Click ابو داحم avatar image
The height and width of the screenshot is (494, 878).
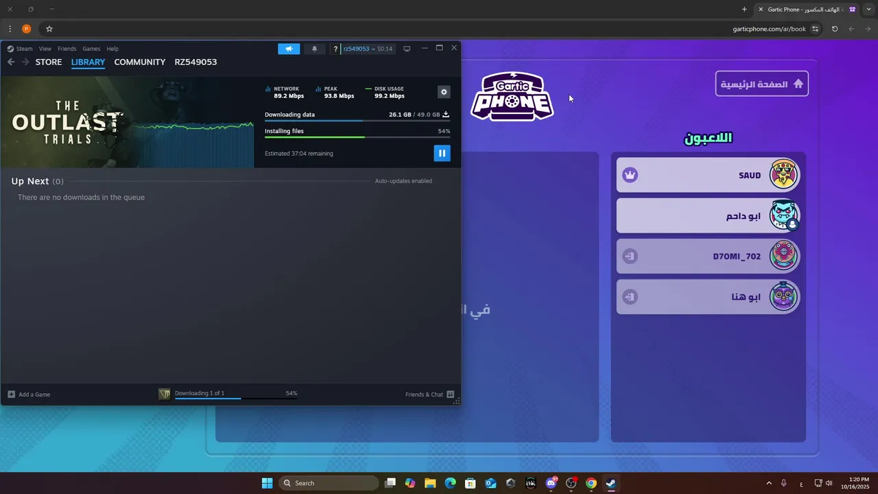tap(783, 215)
